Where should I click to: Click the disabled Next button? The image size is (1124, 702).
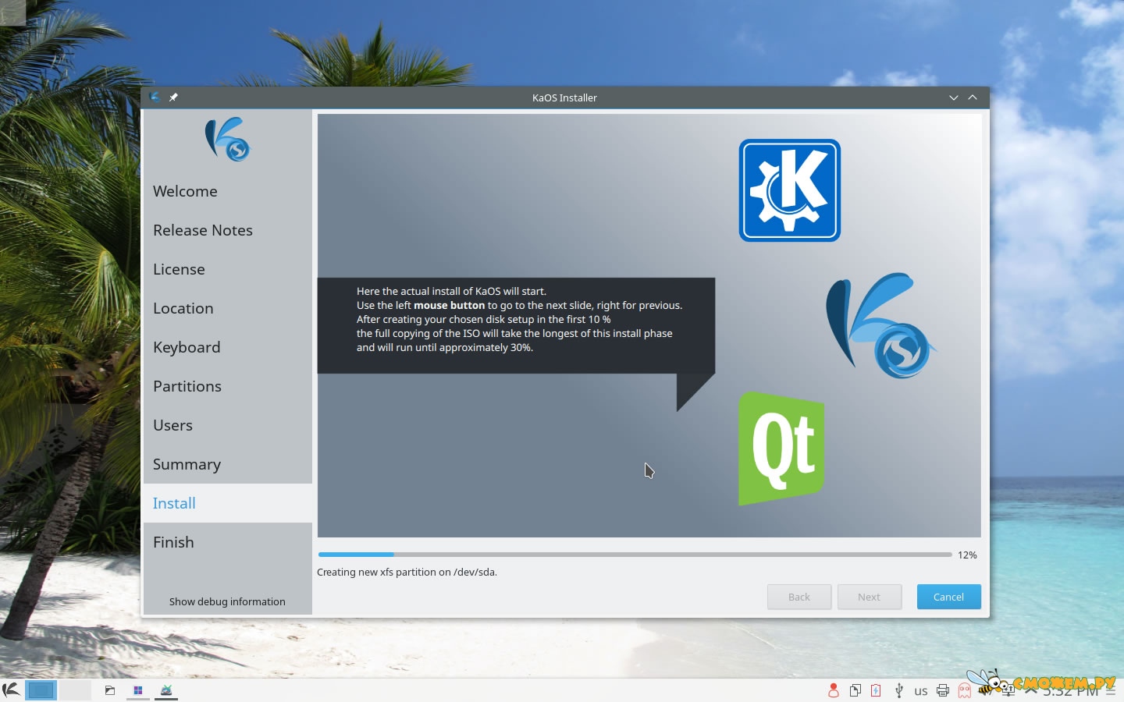click(x=870, y=597)
